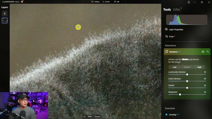212x119 pixels.
Task: Click the Sharpness slider handle
Action: coord(180,95)
